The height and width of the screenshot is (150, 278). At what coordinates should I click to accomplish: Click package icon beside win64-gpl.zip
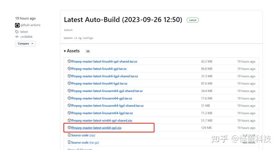pos(69,128)
